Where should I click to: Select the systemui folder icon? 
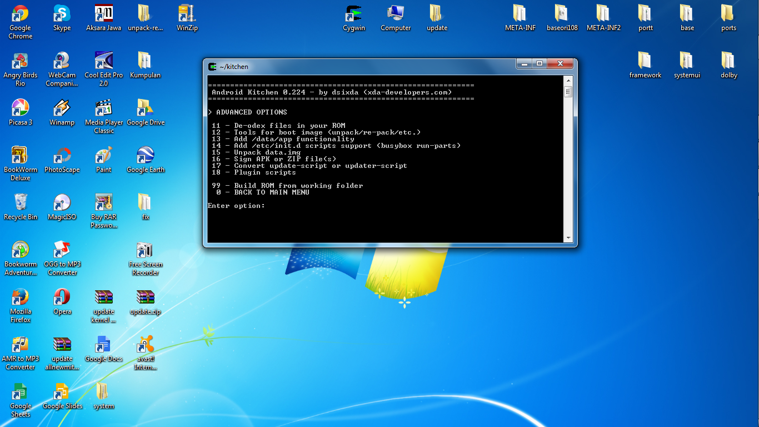687,65
